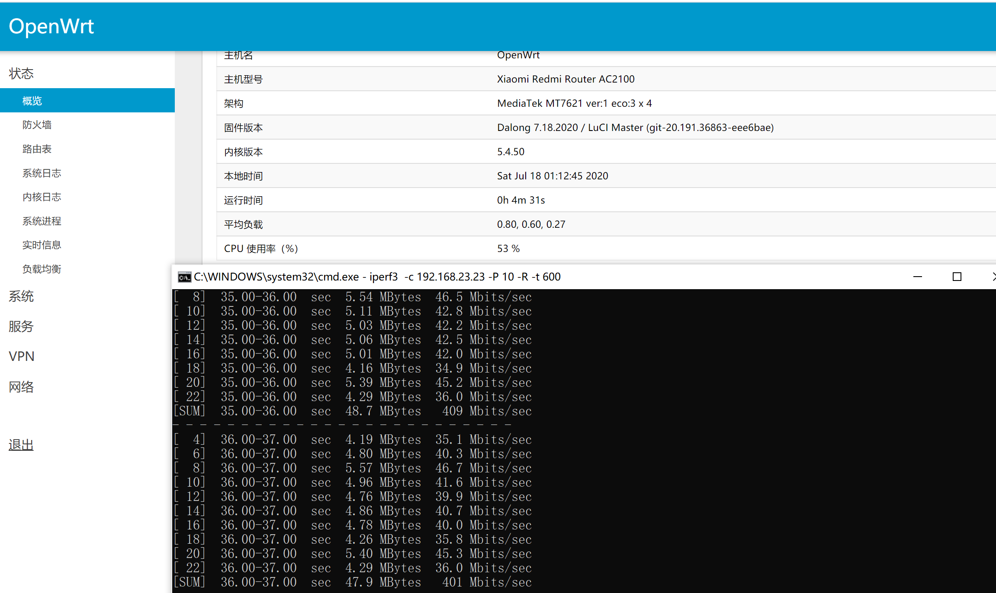Click the 平均负载 row label
Screen dimensions: 996x593
pyautogui.click(x=243, y=224)
